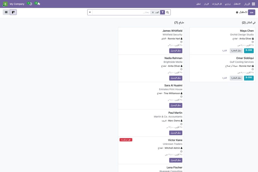Click the B-089 badge
The height and width of the screenshot is (172, 258).
249,51
